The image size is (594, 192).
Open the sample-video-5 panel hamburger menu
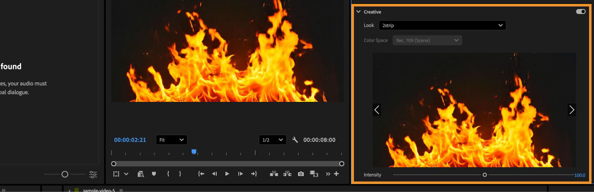tap(121, 190)
